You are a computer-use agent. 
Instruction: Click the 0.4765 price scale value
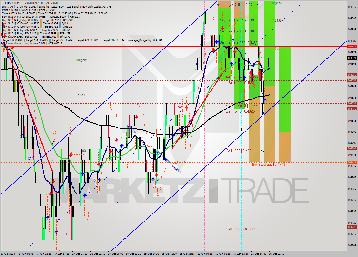point(352,177)
